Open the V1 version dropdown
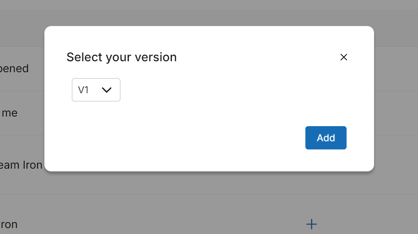Image resolution: width=418 pixels, height=234 pixels. pyautogui.click(x=96, y=90)
